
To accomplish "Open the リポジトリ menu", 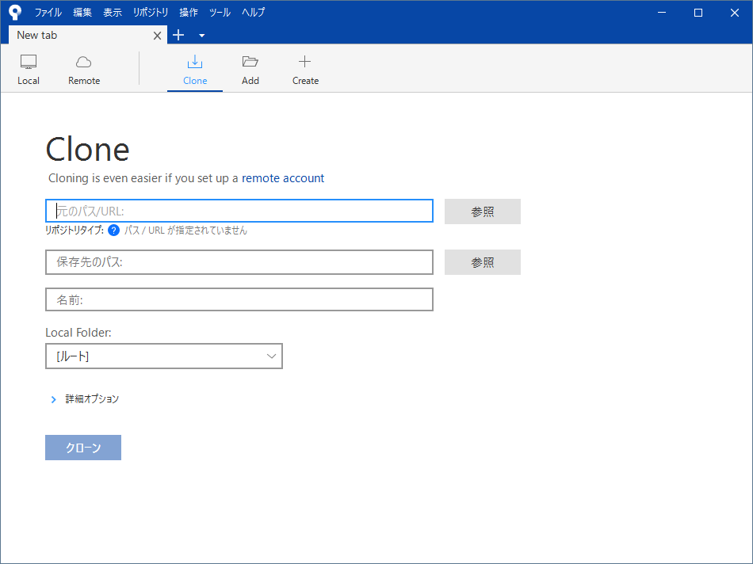I will tap(151, 13).
